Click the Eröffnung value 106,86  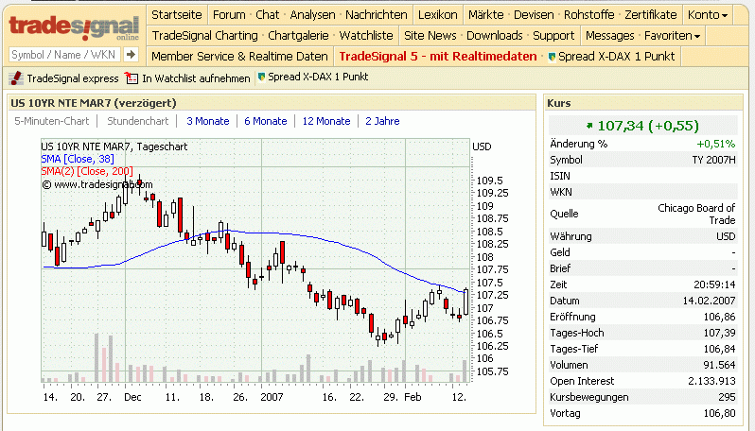pyautogui.click(x=719, y=317)
